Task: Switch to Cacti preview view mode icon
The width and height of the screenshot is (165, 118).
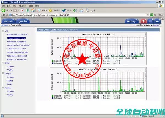Action: (157, 21)
